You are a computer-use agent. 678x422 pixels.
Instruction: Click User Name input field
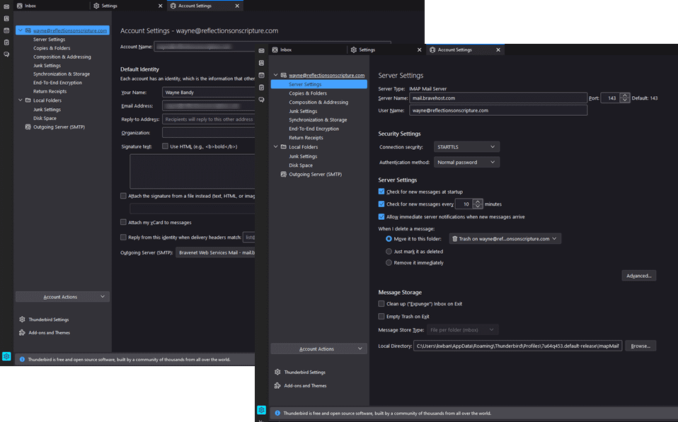[498, 110]
